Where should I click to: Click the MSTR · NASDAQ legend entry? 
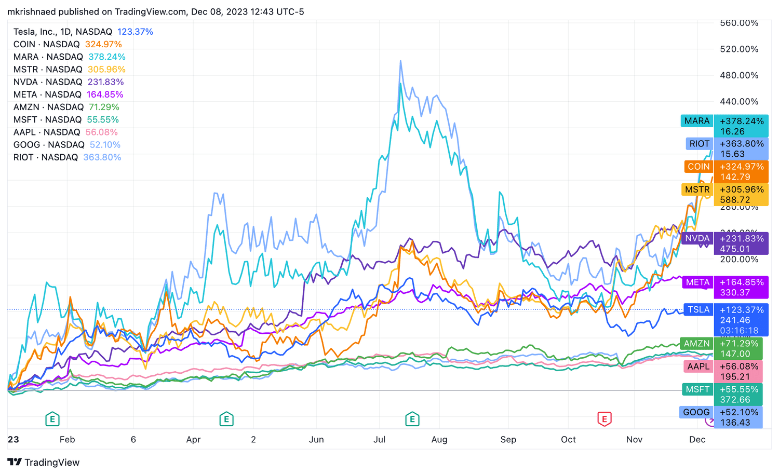[48, 69]
